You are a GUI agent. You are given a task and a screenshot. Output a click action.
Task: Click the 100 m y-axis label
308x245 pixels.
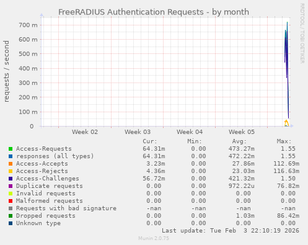tap(28, 112)
